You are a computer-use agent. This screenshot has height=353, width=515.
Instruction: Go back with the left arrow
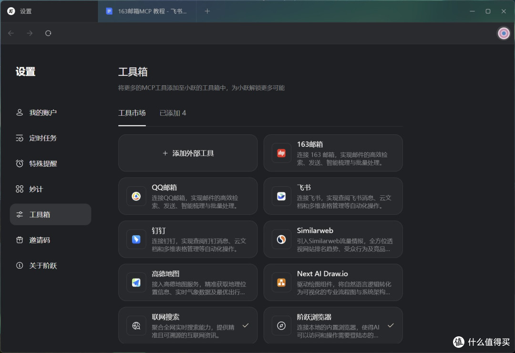pos(11,33)
